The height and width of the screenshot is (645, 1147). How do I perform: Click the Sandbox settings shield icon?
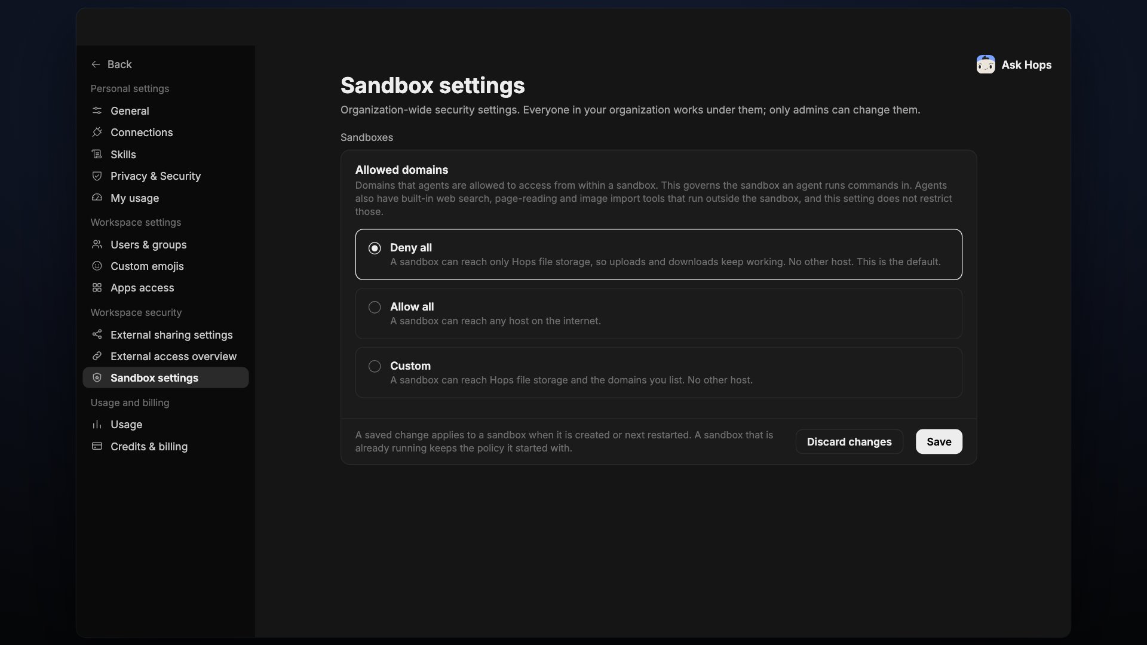(x=97, y=377)
